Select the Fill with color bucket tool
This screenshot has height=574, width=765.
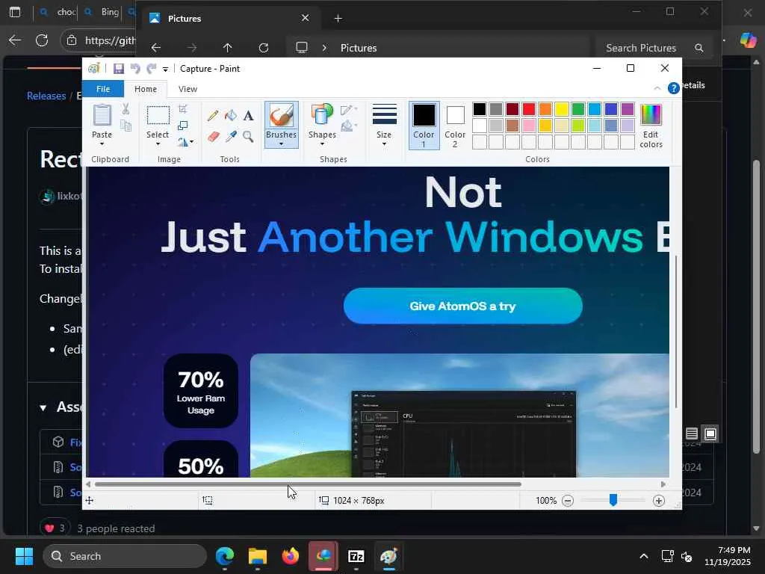coord(231,115)
